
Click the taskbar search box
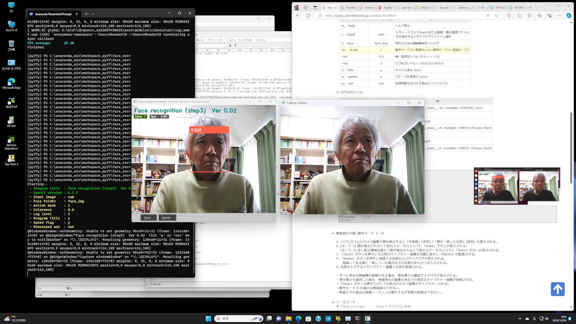tap(232, 318)
